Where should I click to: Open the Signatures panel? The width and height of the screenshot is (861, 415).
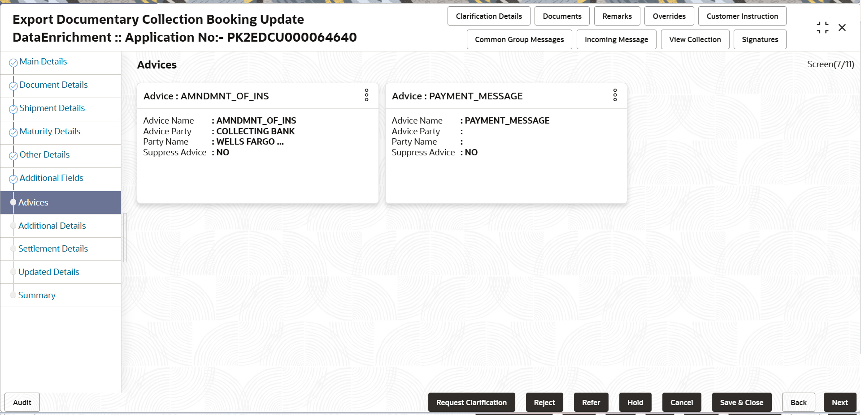(x=760, y=39)
